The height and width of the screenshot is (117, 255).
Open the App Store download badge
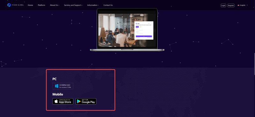click(x=63, y=101)
